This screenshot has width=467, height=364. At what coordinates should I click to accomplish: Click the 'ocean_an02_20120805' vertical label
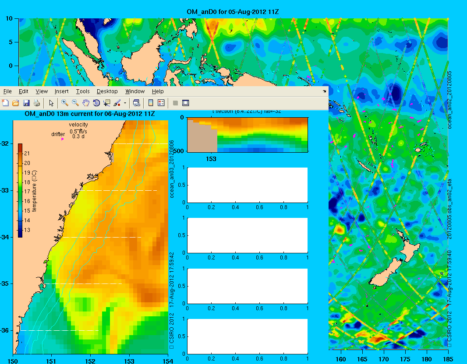click(x=450, y=100)
